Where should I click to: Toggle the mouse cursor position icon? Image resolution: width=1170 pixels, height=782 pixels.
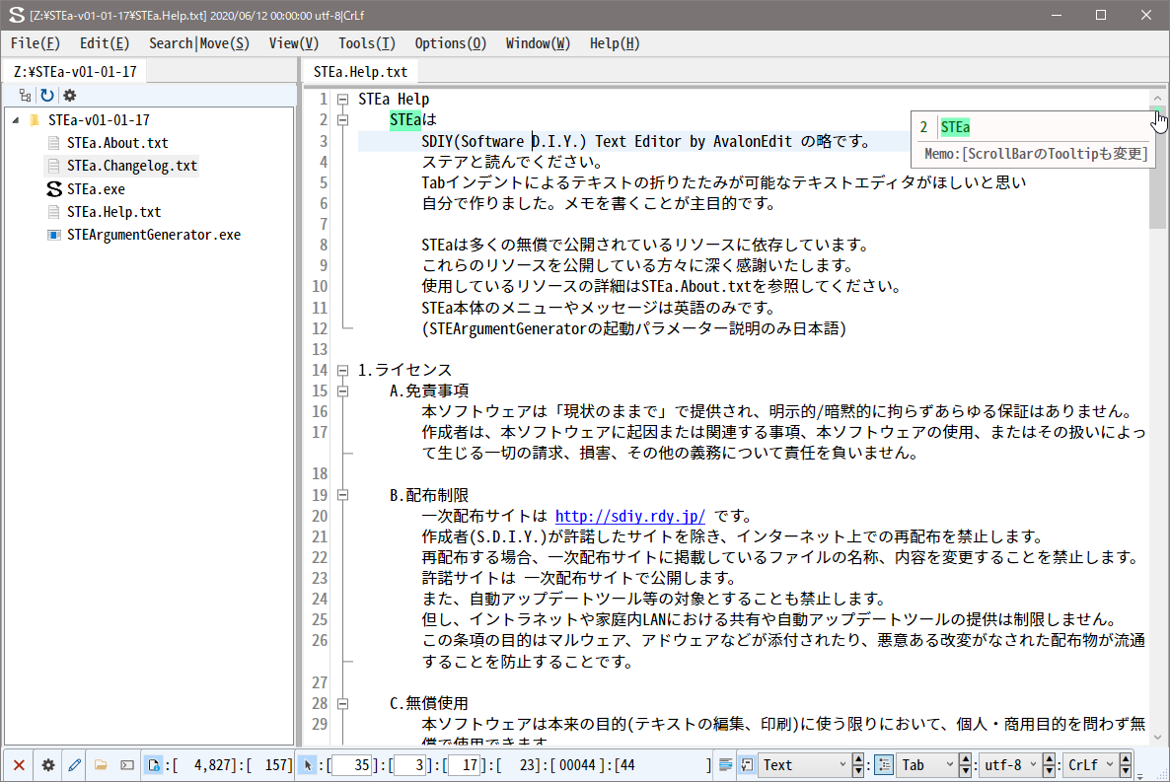(x=308, y=765)
